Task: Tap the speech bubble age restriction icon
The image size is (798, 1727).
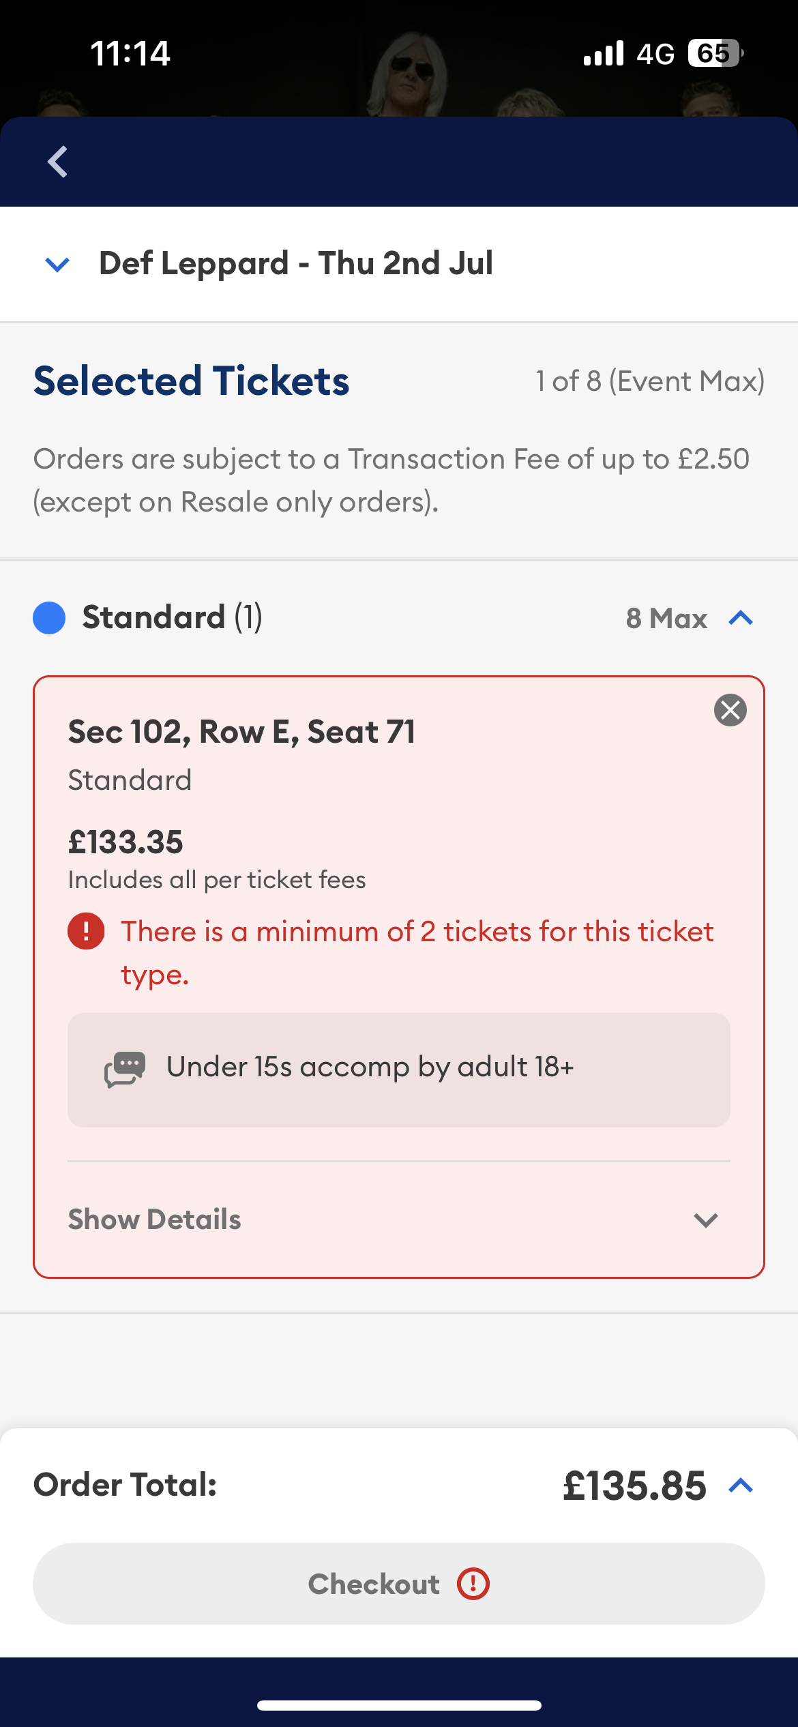Action: click(124, 1068)
